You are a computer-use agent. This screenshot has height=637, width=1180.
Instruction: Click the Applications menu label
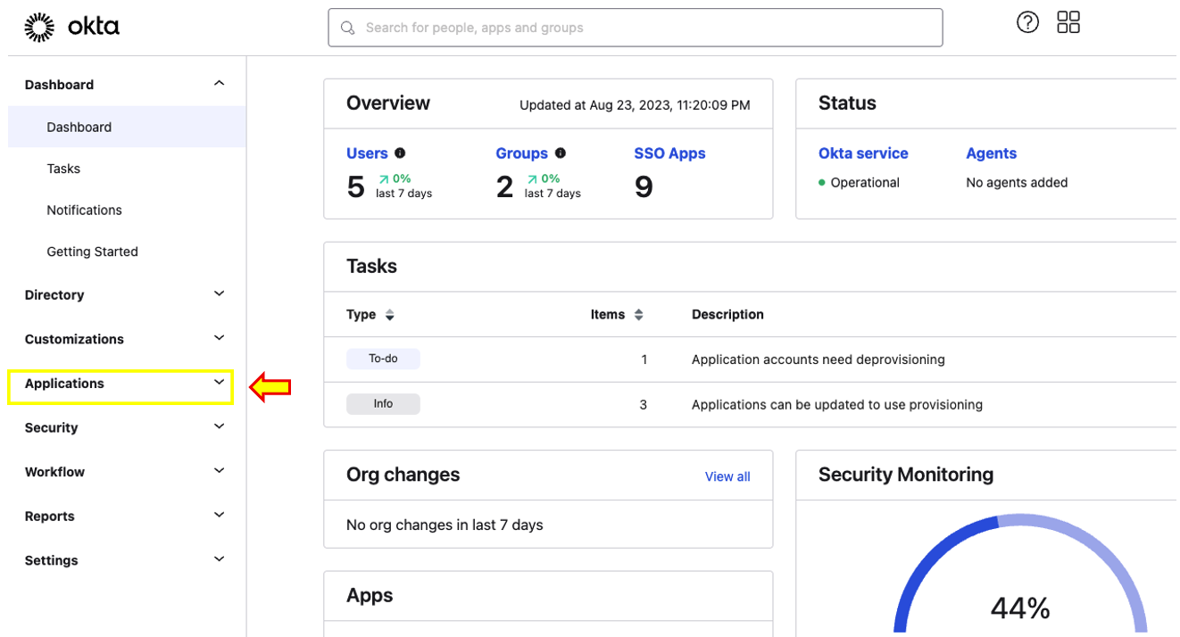coord(64,384)
